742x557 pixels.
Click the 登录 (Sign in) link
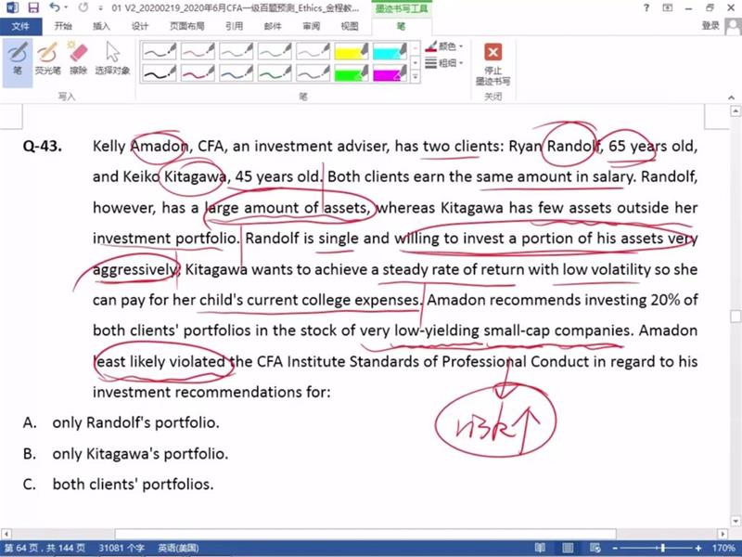(710, 26)
